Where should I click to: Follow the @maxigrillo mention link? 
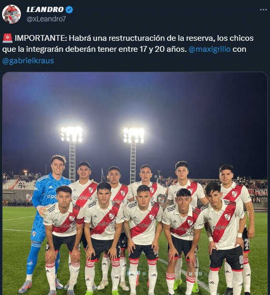point(209,49)
